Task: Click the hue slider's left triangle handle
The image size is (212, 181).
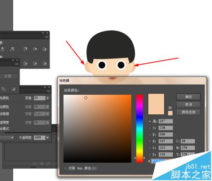Action: 135,158
